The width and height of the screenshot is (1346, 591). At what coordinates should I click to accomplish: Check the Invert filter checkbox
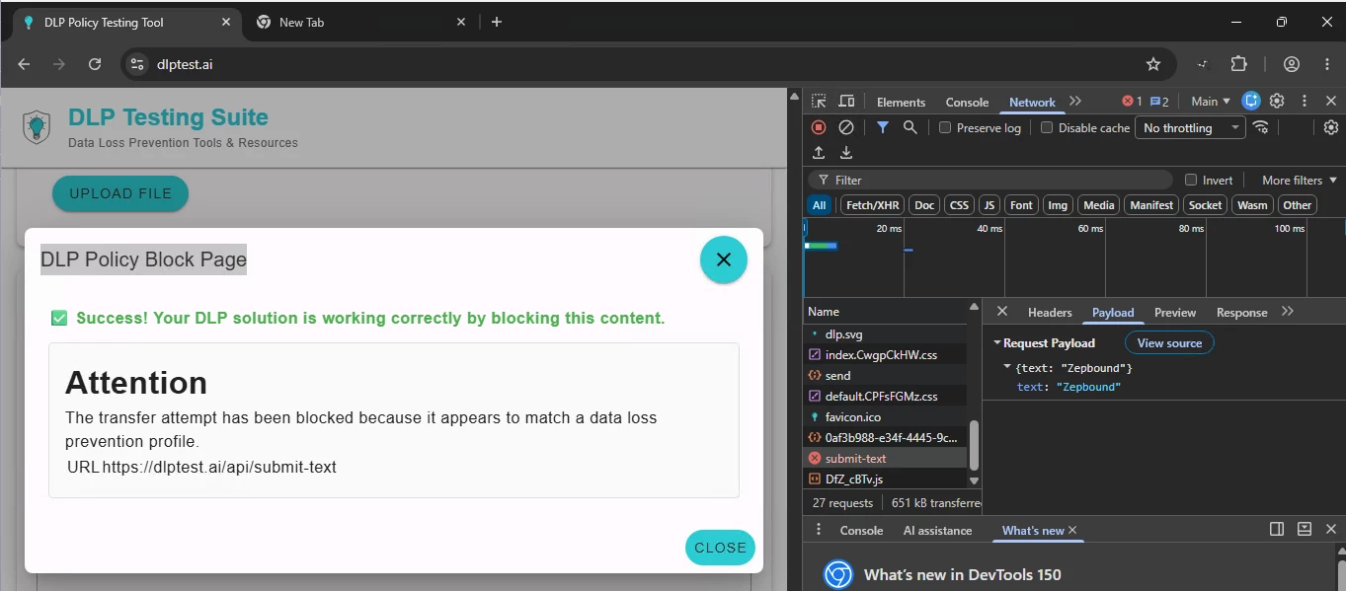point(1191,180)
